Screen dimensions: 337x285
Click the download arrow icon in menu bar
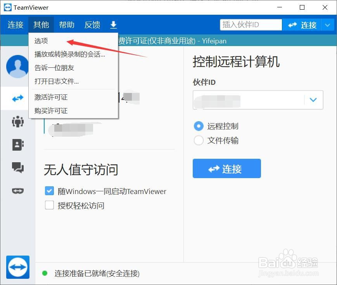coord(114,25)
